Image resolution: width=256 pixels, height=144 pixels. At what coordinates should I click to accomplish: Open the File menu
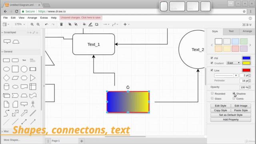(x=6, y=18)
